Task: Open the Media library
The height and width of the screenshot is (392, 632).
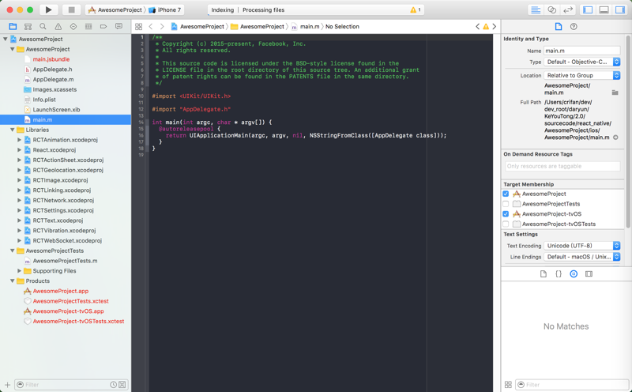Action: click(x=589, y=273)
